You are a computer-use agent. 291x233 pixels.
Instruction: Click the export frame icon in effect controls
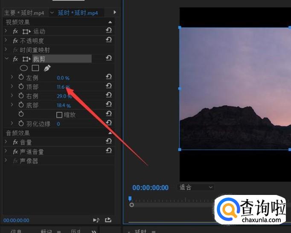pos(108,220)
